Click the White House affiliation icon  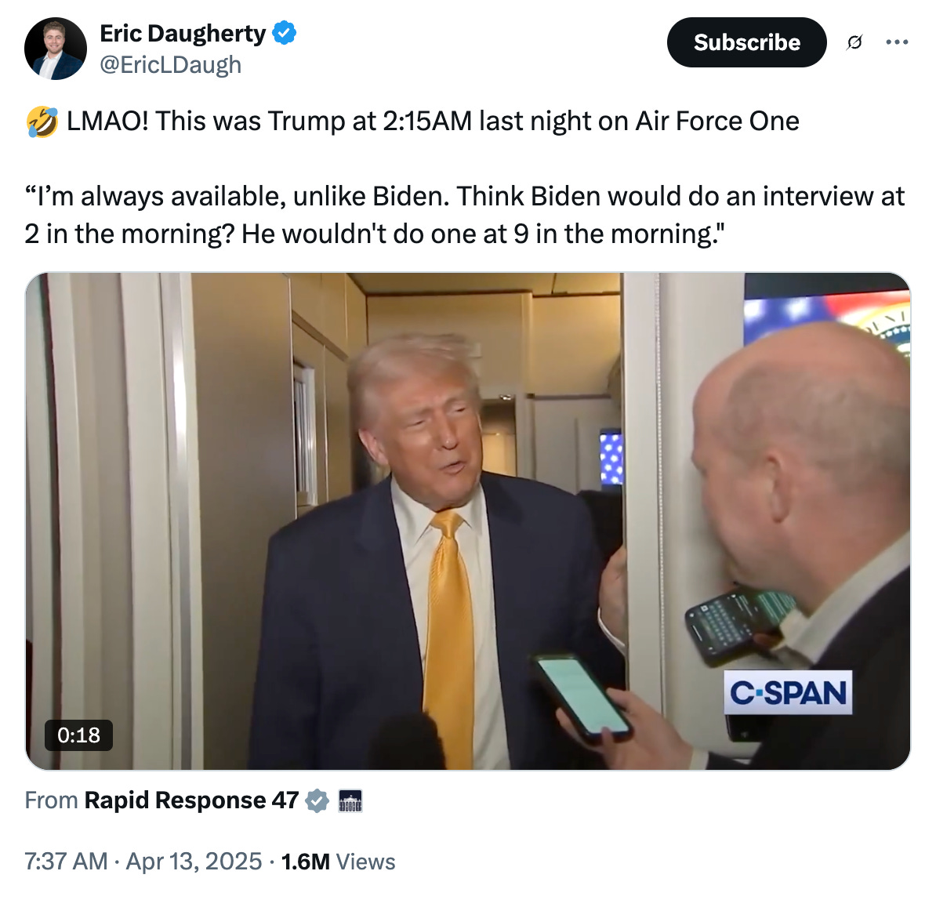coord(350,800)
